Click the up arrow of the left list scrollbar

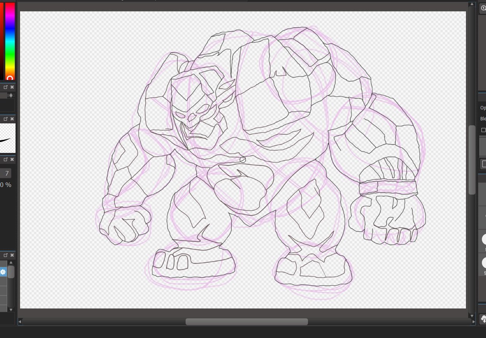tap(11, 262)
